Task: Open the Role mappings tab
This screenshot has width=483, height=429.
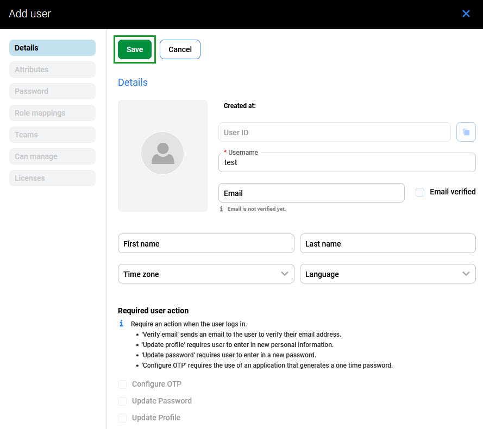Action: pos(52,113)
